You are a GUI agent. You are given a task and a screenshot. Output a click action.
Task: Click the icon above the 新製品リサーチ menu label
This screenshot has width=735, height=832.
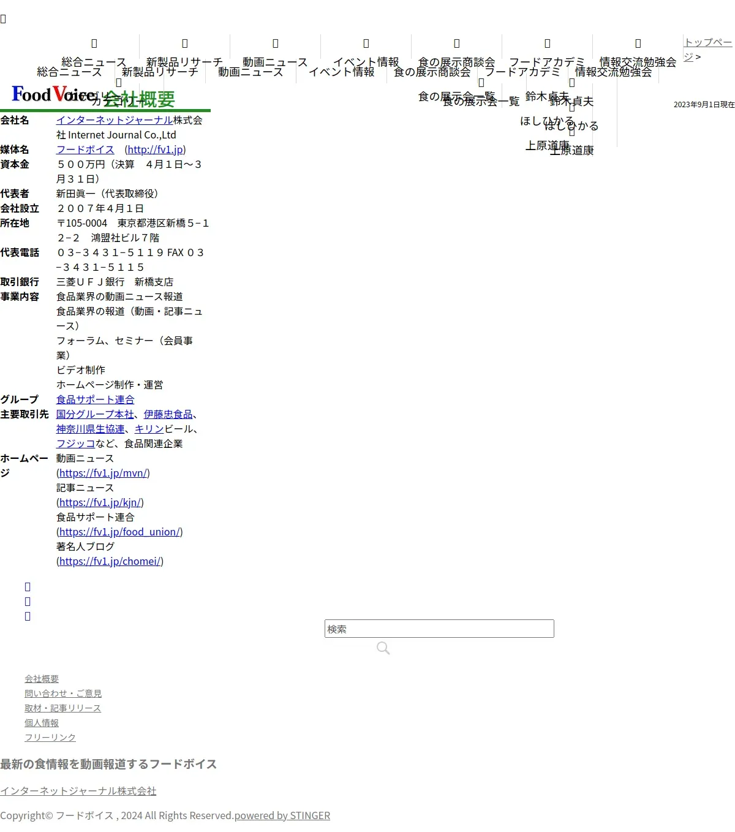pyautogui.click(x=185, y=43)
